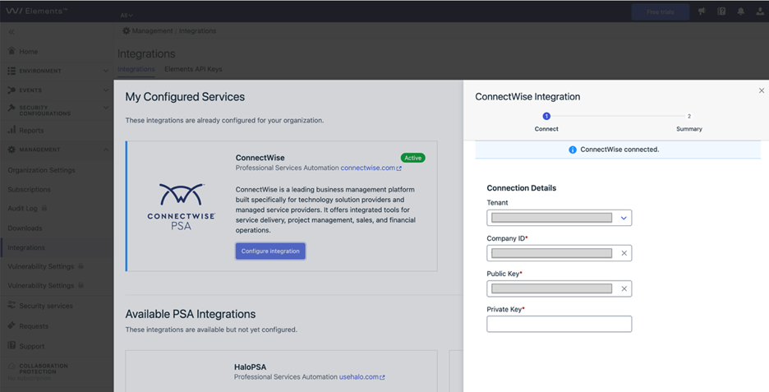The height and width of the screenshot is (392, 769).
Task: Click the Reports bar chart icon
Action: pyautogui.click(x=12, y=130)
